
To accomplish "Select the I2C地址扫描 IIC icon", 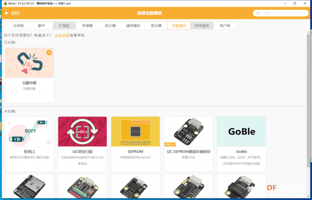I will tap(82, 132).
